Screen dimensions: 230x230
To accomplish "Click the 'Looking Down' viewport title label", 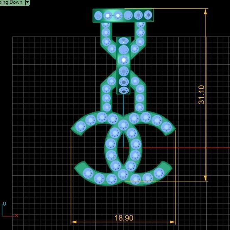I will tap(11, 2).
